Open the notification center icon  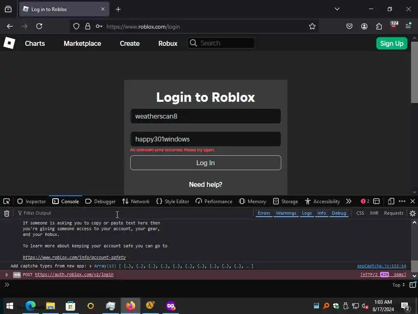(405, 306)
